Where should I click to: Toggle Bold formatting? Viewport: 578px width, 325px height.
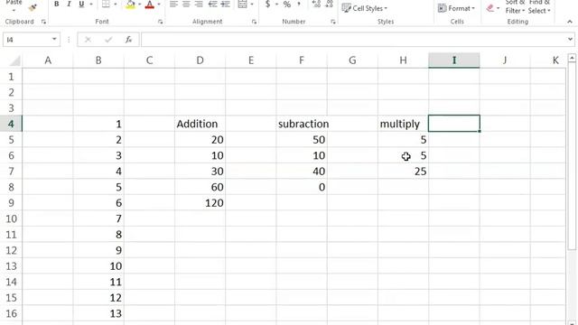click(56, 5)
